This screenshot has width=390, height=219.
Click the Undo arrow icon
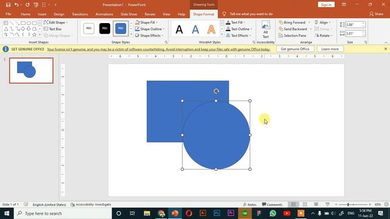coord(16,5)
